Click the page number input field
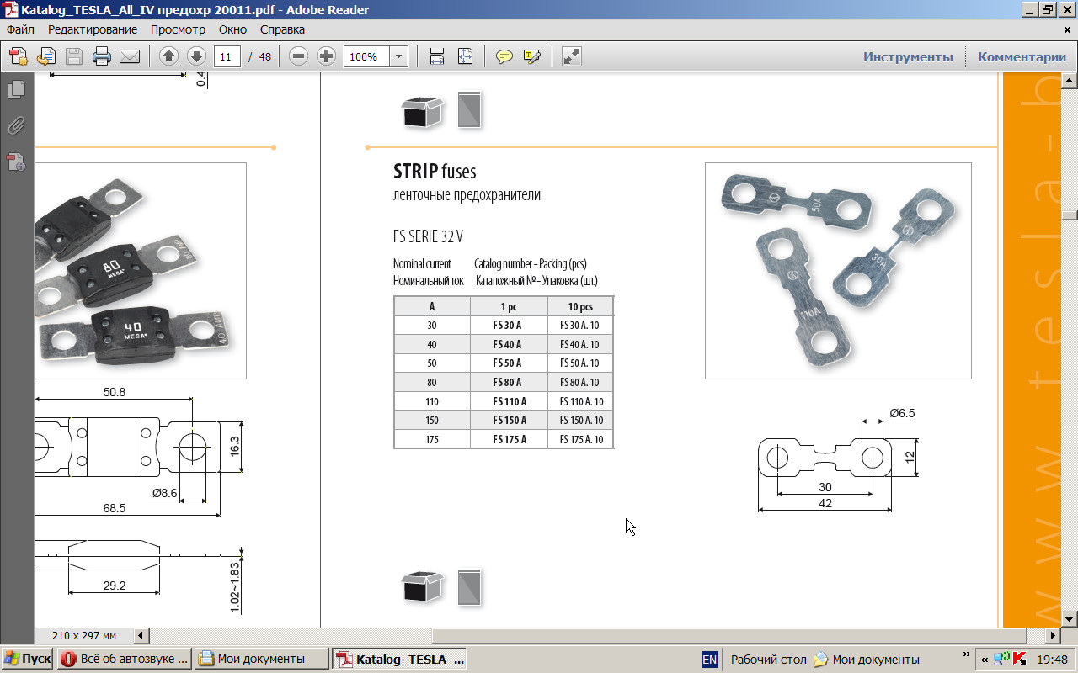Viewport: 1078px width, 673px height. 227,56
